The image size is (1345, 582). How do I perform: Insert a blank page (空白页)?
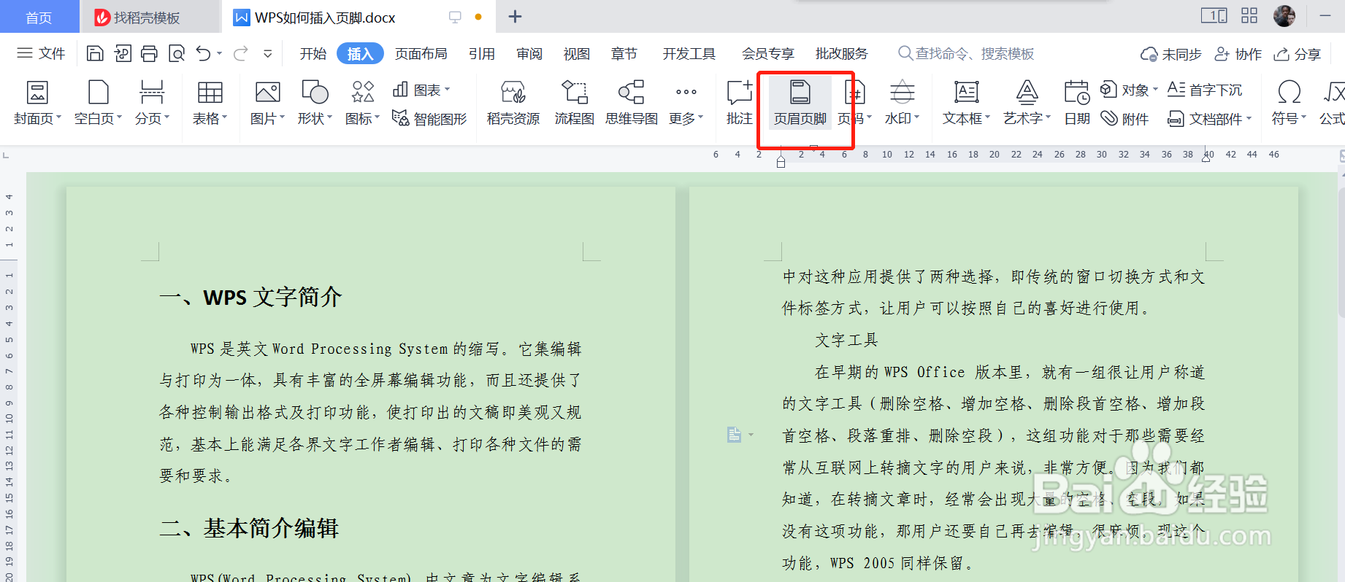pos(99,103)
